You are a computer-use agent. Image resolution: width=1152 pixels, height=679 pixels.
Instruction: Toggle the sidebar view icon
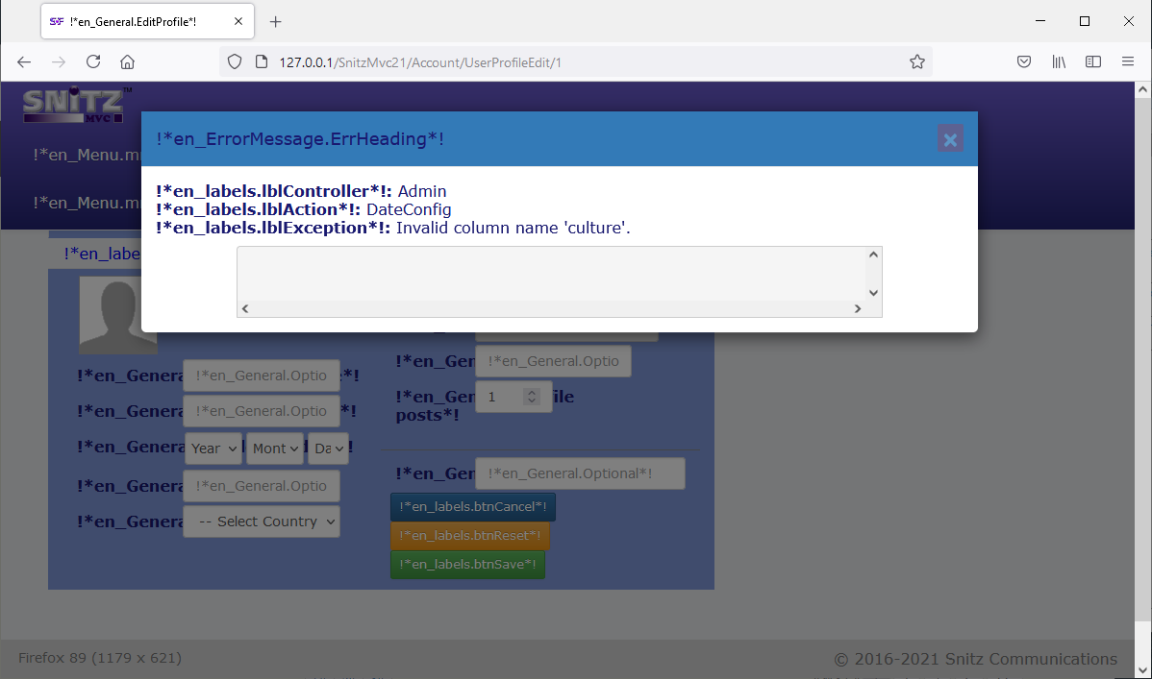click(1093, 61)
